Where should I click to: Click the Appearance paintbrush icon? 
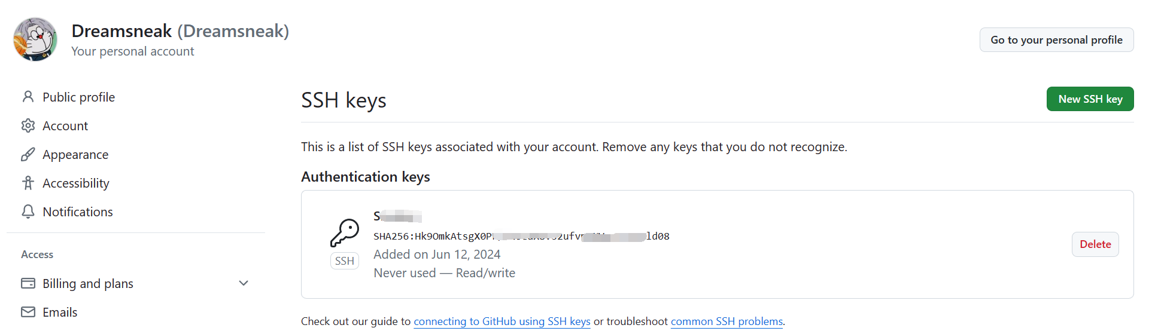(28, 154)
